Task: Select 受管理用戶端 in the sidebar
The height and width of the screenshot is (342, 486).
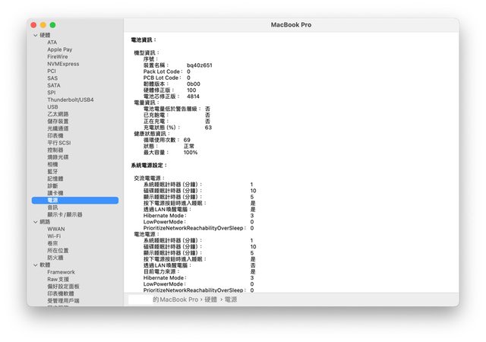Action: pyautogui.click(x=63, y=301)
